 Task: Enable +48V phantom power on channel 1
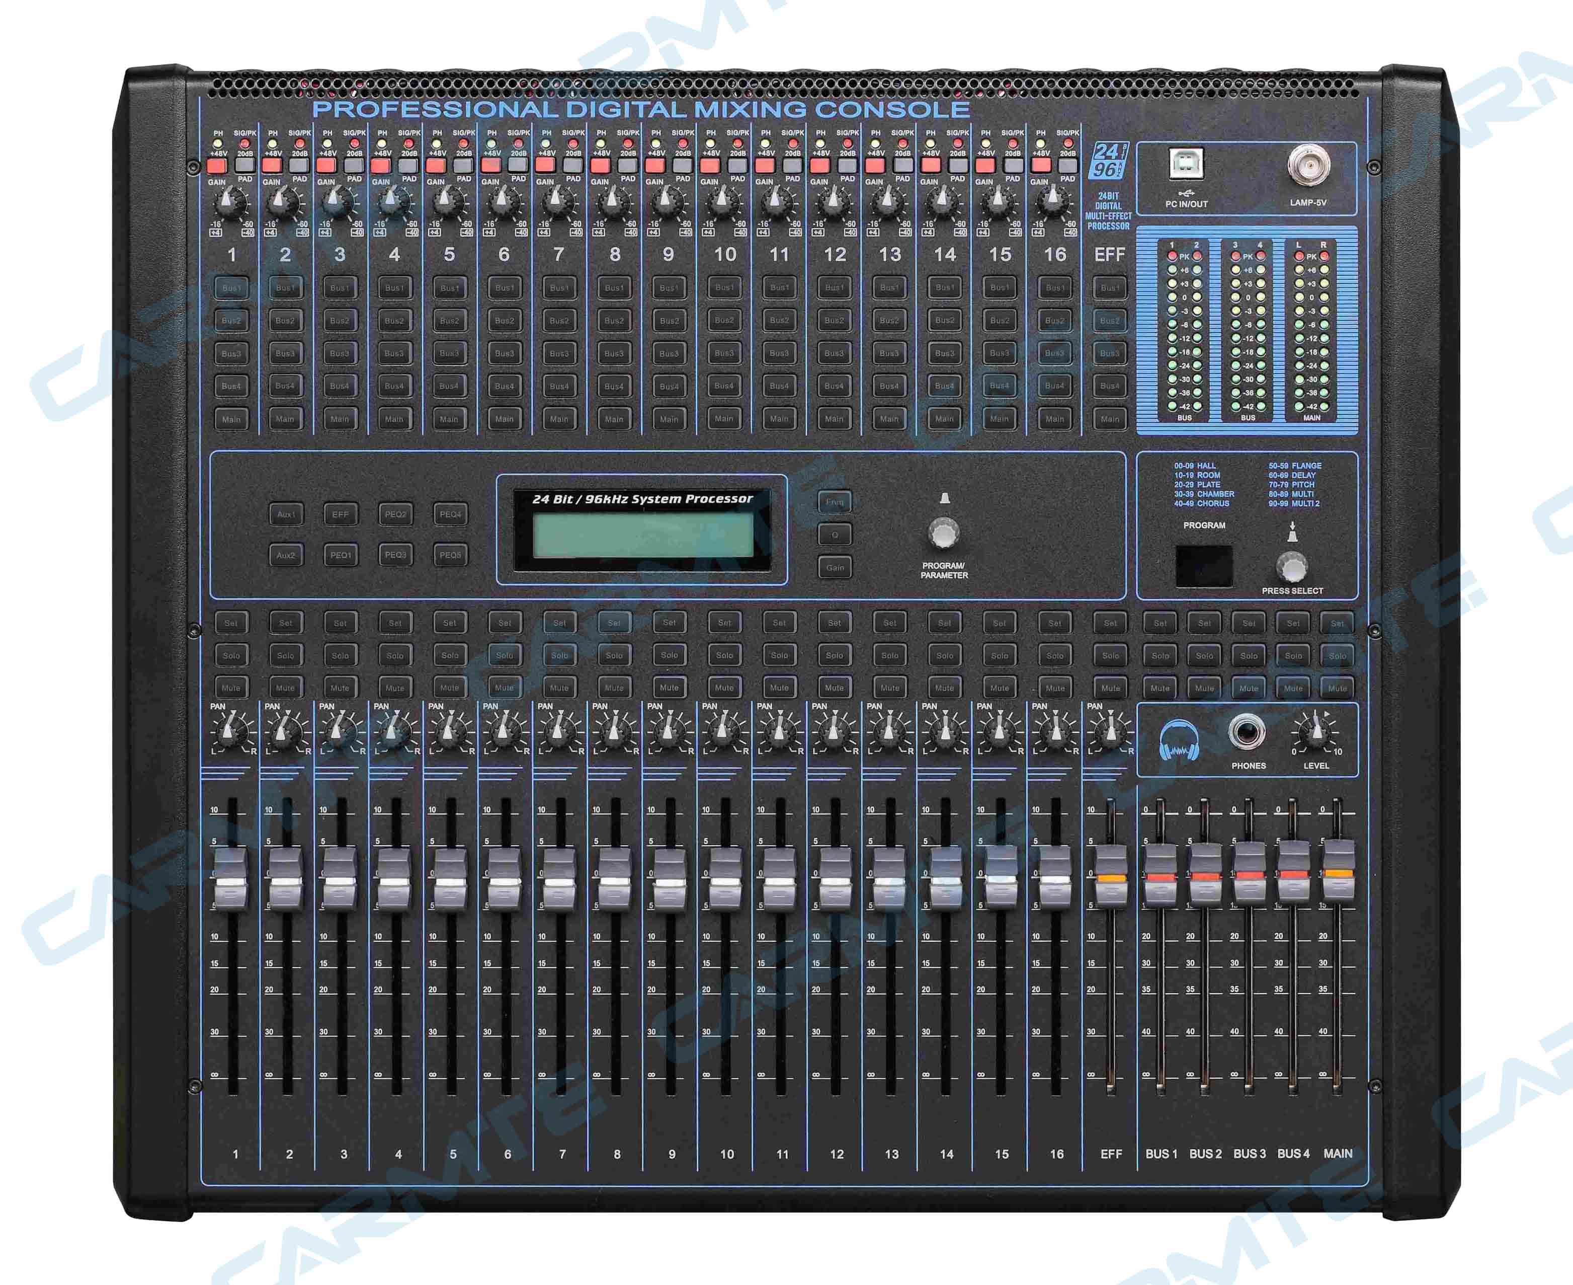[216, 165]
